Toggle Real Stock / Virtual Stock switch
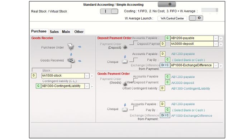The width and height of the screenshot is (251, 139). [109, 11]
